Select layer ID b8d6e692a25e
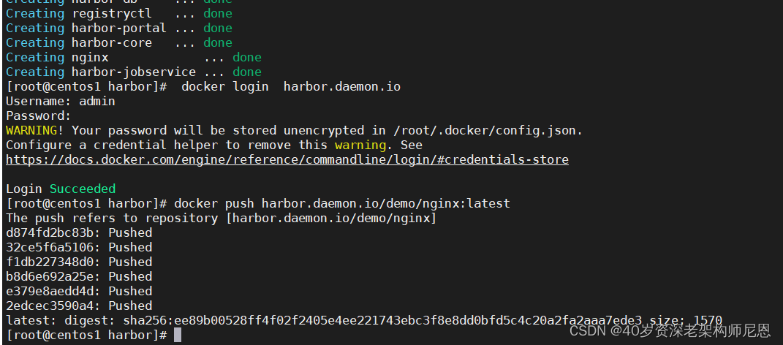783x345 pixels. pos(50,276)
